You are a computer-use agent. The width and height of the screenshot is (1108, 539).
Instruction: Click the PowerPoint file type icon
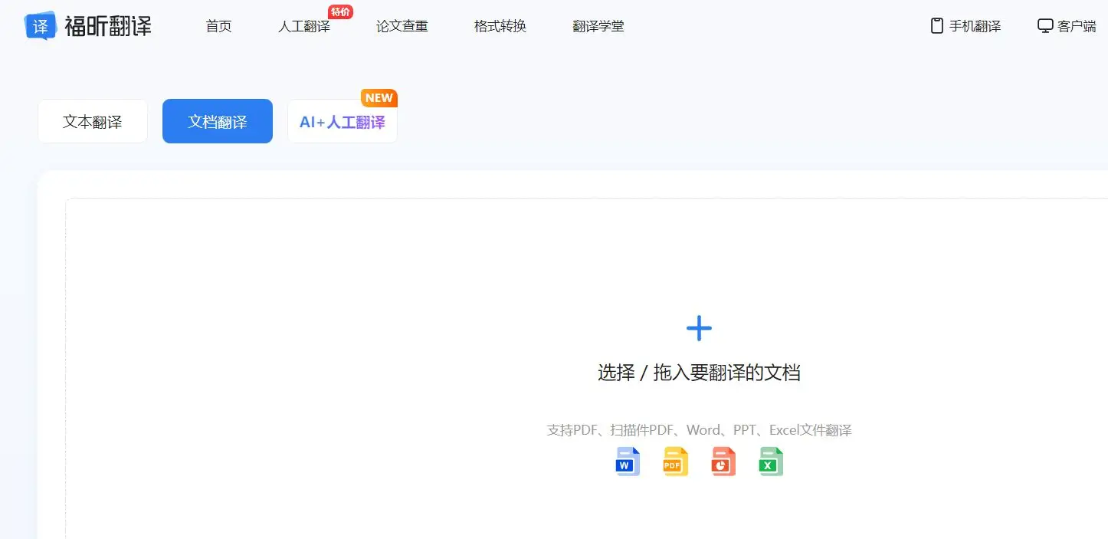tap(723, 462)
